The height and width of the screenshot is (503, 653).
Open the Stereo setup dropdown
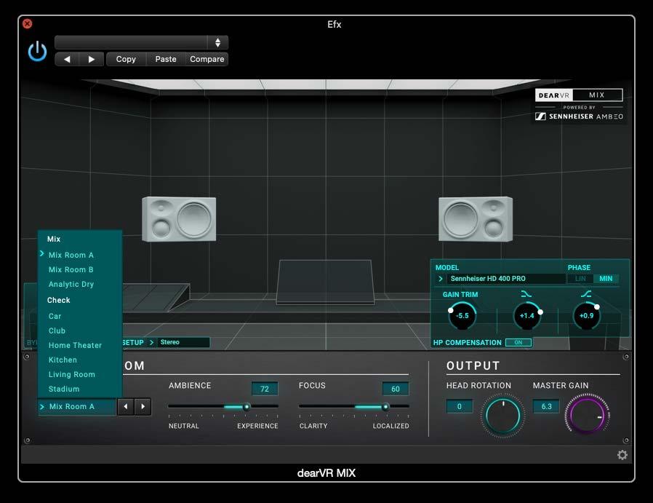tap(183, 342)
